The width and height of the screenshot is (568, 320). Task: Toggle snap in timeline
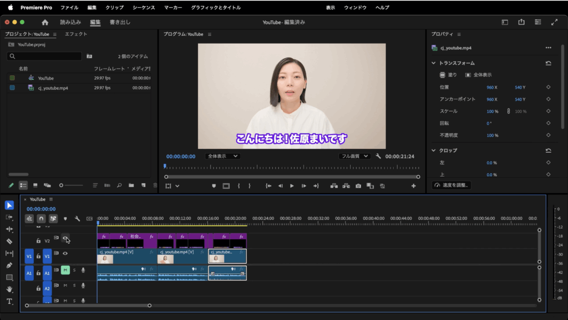(40, 219)
